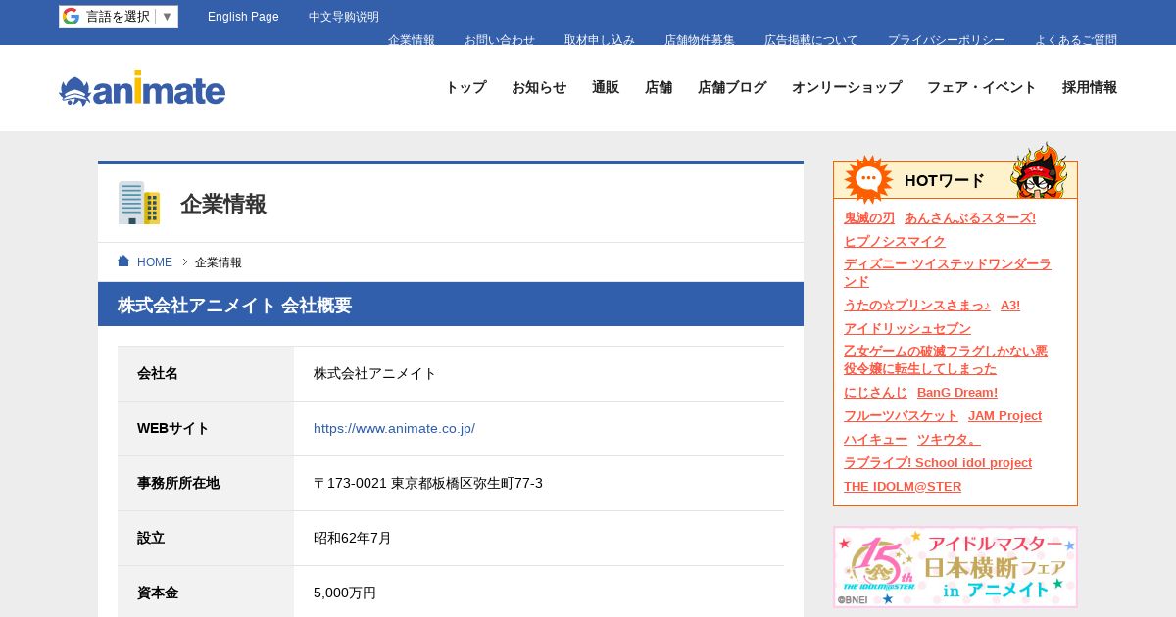Click hot word A3!

[1010, 305]
